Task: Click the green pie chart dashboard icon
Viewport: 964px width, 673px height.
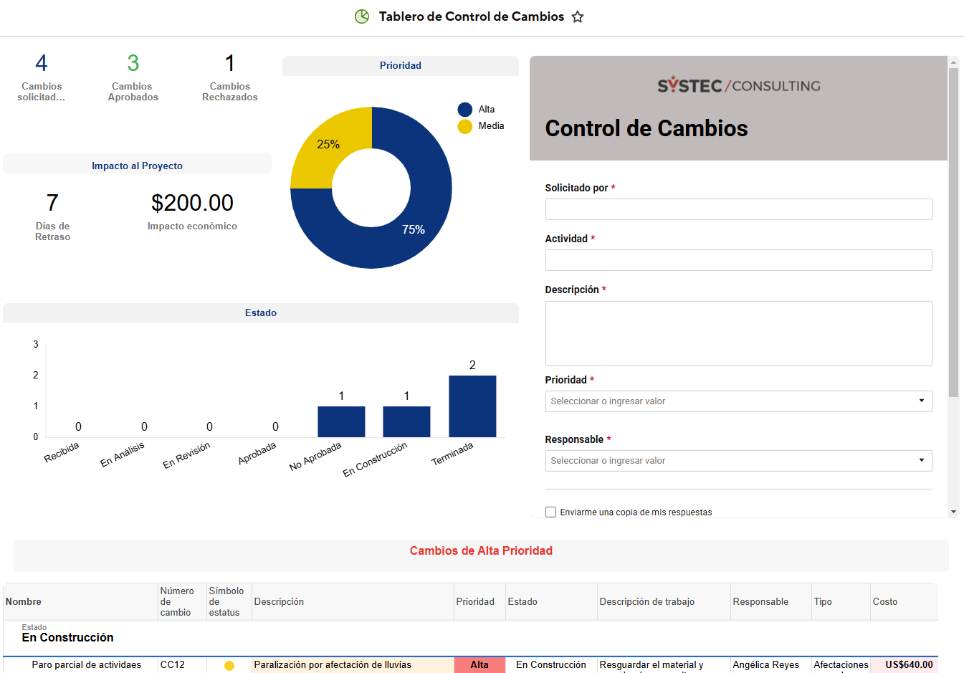Action: (361, 16)
